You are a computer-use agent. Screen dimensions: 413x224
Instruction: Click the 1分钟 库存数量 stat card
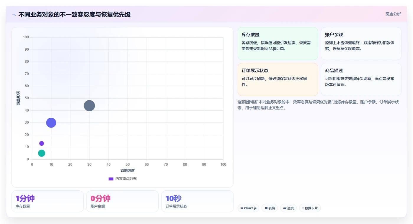coord(48,201)
